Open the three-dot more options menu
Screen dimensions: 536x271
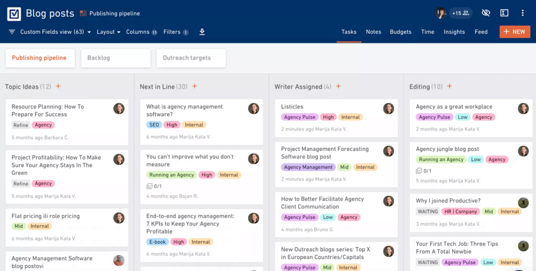523,13
